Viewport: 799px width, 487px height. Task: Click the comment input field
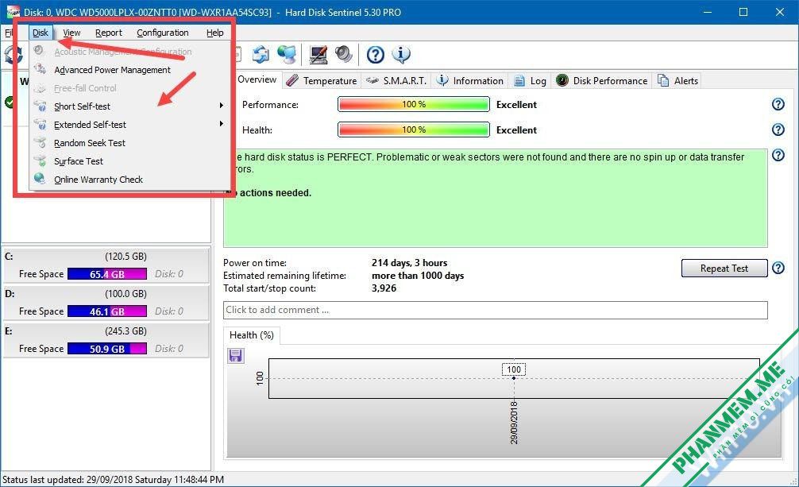click(496, 310)
